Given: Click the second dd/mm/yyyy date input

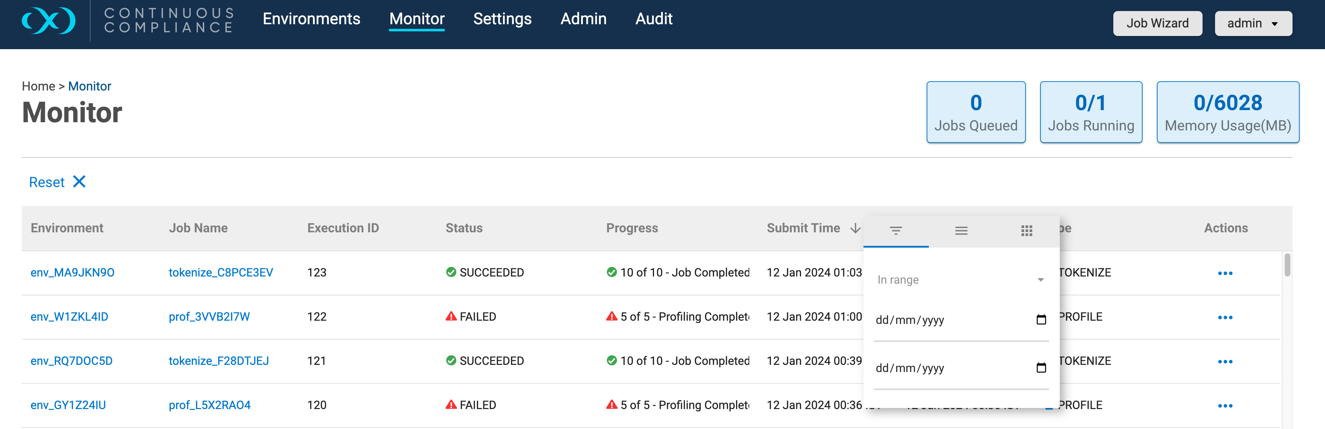Looking at the screenshot, I should 961,368.
